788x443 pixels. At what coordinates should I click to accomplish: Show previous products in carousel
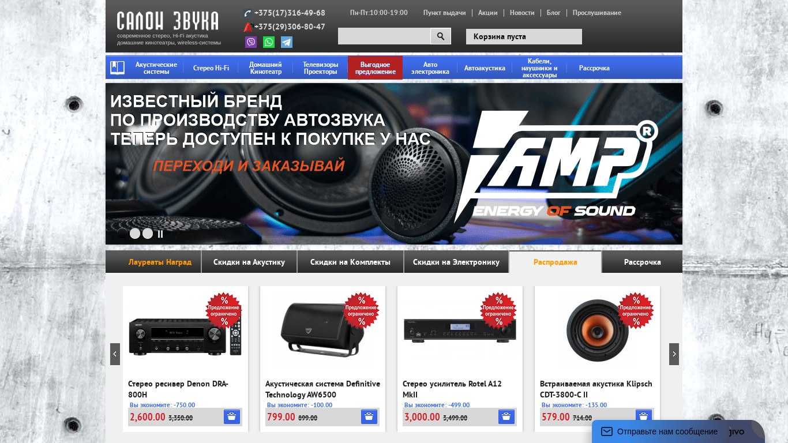pyautogui.click(x=115, y=354)
